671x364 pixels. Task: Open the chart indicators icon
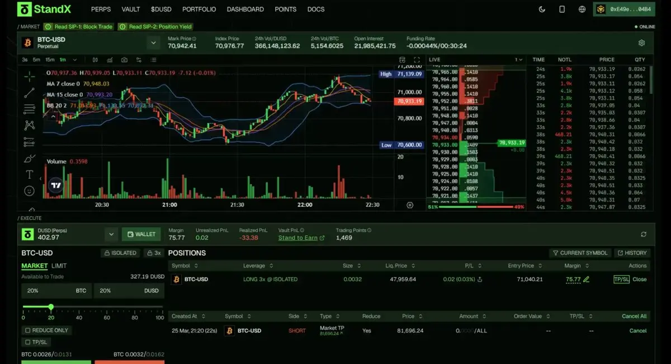click(110, 60)
